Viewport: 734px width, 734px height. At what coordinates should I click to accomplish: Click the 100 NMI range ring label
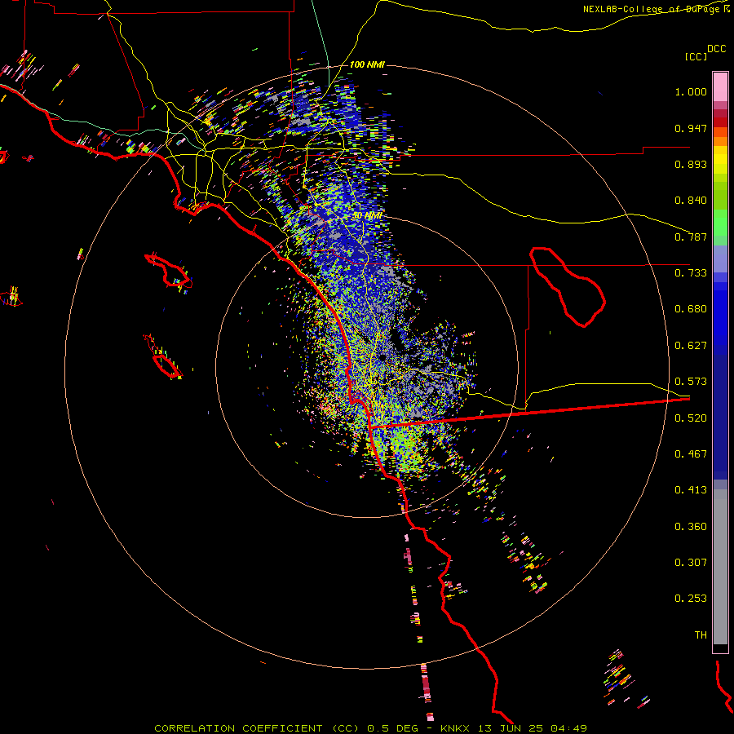tap(367, 64)
